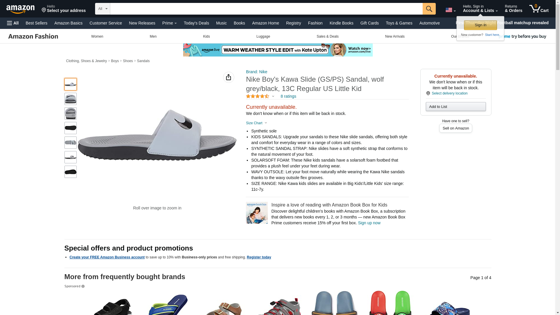Open Today's Deals menu item
This screenshot has width=560, height=315.
(x=196, y=23)
